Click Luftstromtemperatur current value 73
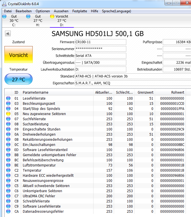Viewport: 191px width, 217px height. point(110,165)
